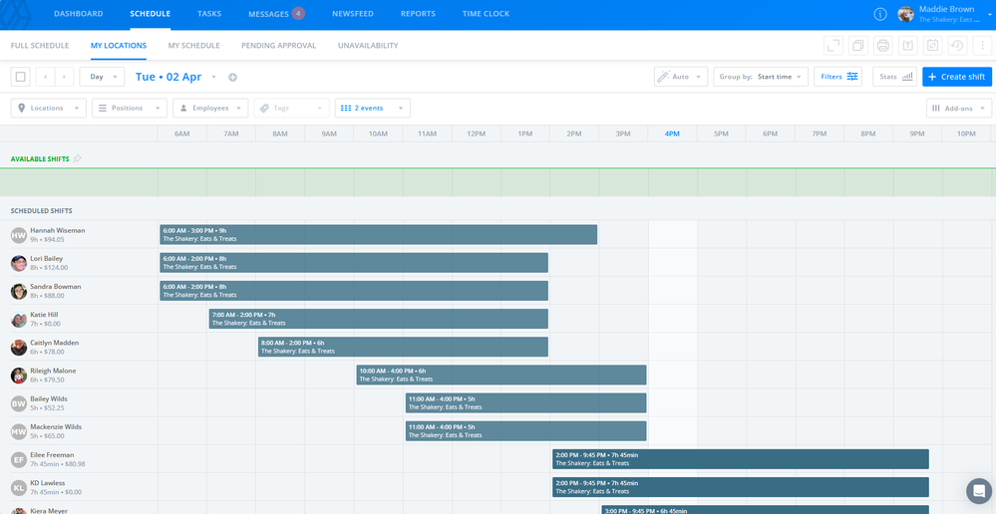
Task: Click the 4PM time column header
Action: [x=672, y=133]
